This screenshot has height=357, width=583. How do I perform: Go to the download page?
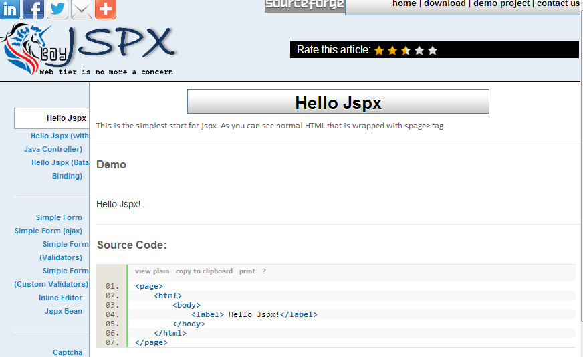coord(445,4)
